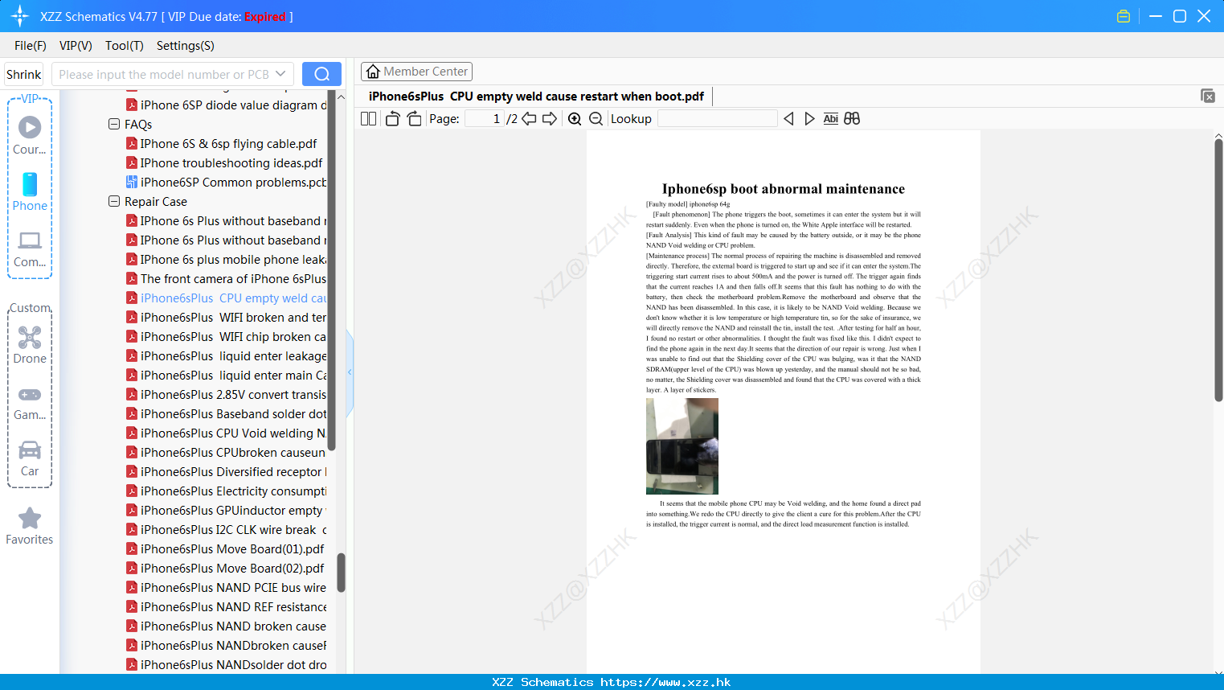The height and width of the screenshot is (690, 1224).
Task: Zoom out of the PDF
Action: (x=596, y=119)
